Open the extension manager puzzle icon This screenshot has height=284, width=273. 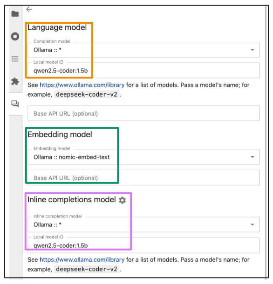[x=15, y=81]
